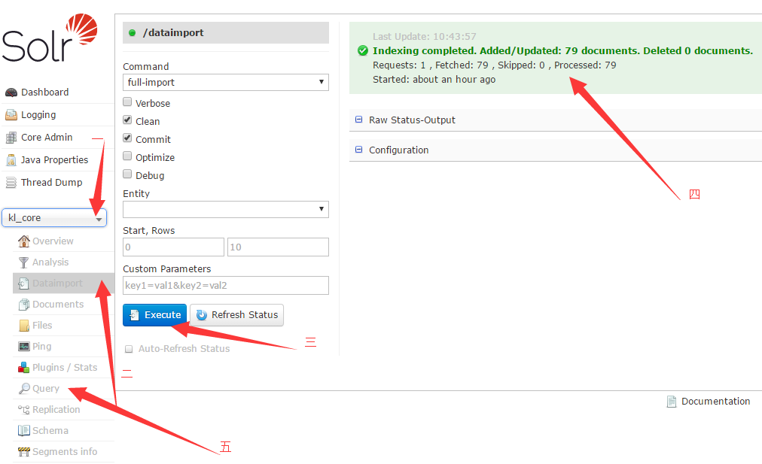Click the Start field showing 0
This screenshot has height=464, width=762.
[x=173, y=247]
